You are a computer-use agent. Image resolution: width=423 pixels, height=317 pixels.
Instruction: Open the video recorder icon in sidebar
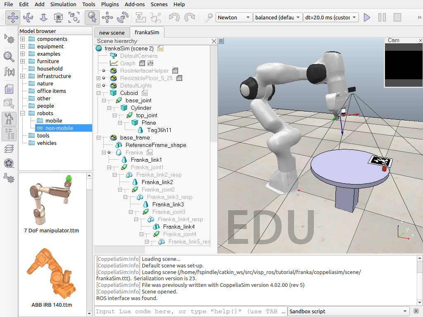coord(9,163)
